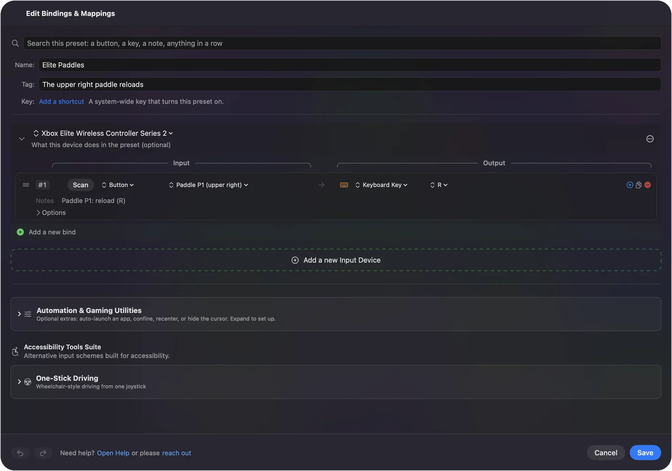The height and width of the screenshot is (471, 672).
Task: Expand the Options disclosure for bind #1
Action: 51,213
